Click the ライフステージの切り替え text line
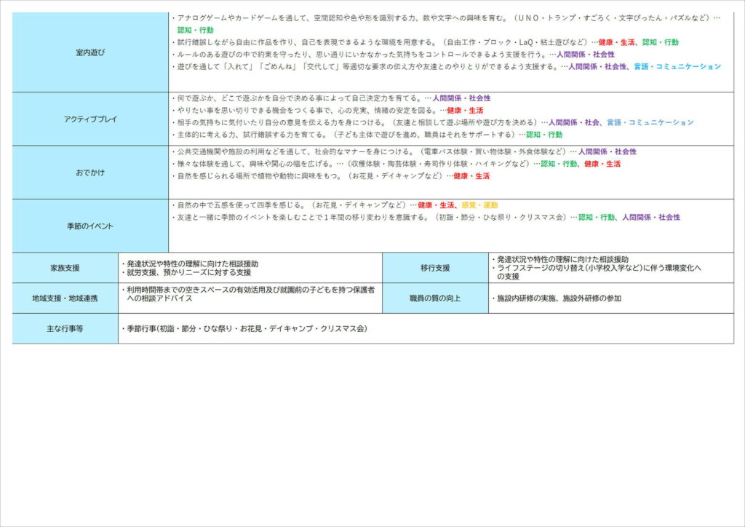This screenshot has width=745, height=527. (x=597, y=268)
